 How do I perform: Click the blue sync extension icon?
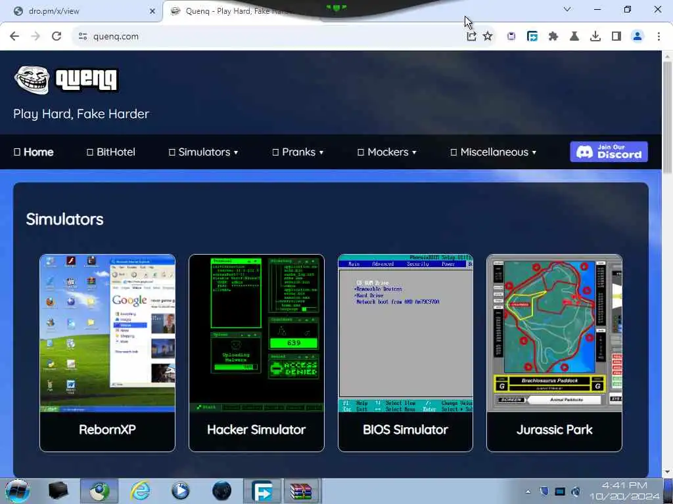pos(532,37)
